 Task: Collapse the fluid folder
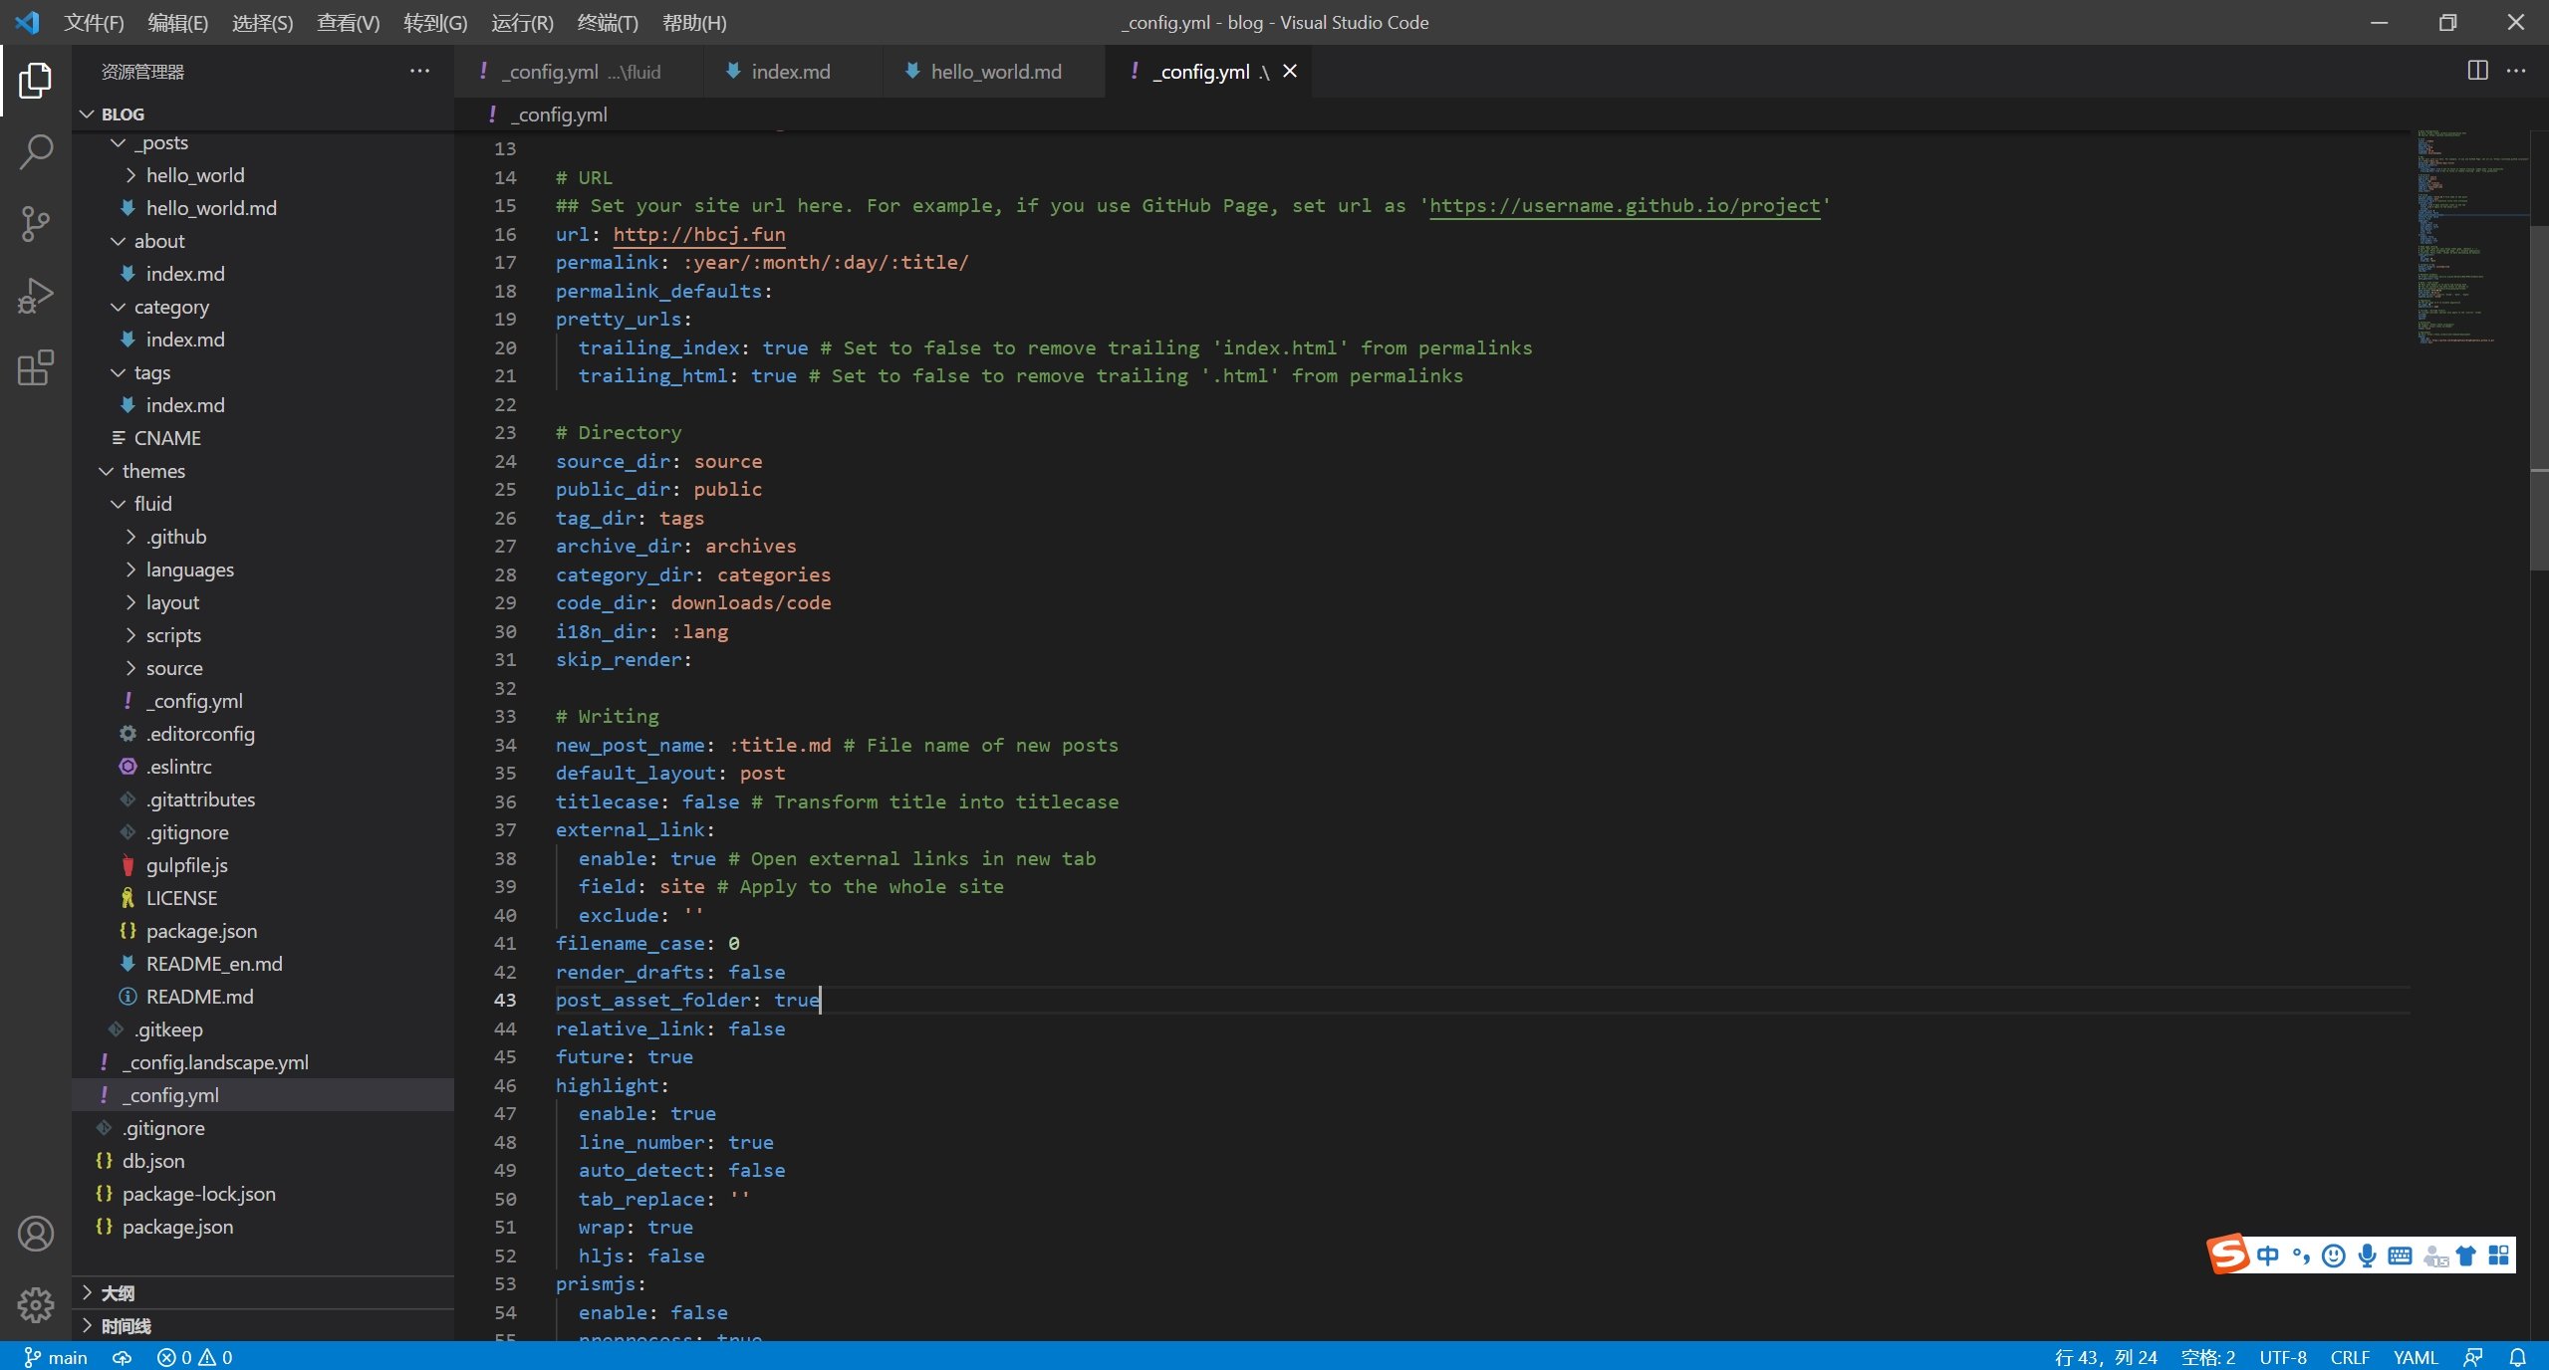(262, 504)
